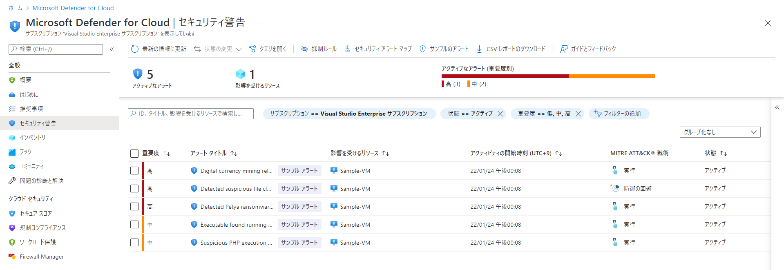Viewport: 784px width, 270px height.
Task: Open the query via クエリを開く
Action: coord(268,49)
